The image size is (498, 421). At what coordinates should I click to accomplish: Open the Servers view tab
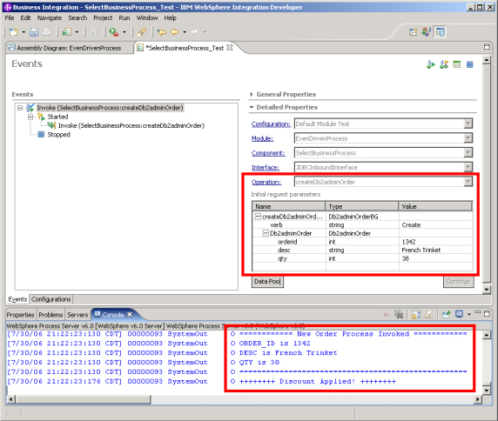[77, 315]
